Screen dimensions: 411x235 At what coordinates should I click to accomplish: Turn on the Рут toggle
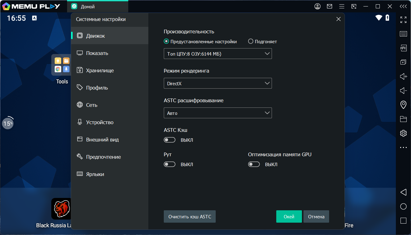pyautogui.click(x=170, y=164)
